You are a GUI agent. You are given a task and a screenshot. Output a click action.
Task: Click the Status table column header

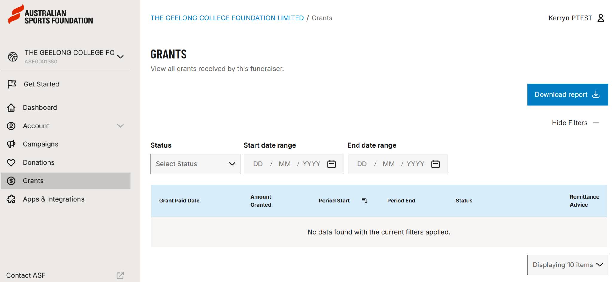pyautogui.click(x=464, y=201)
